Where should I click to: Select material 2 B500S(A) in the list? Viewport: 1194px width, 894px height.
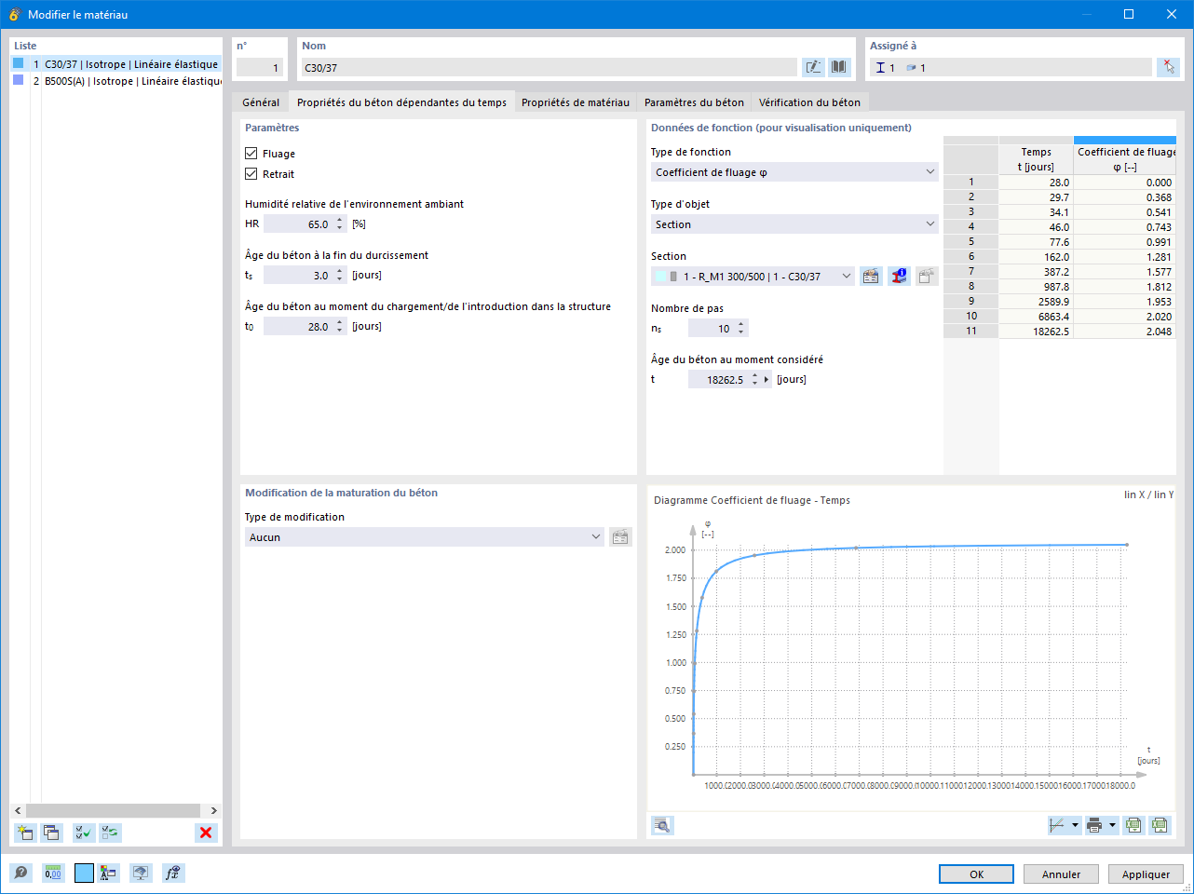116,81
